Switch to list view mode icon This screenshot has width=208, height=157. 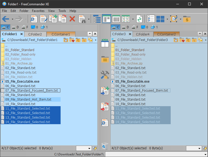coord(107,19)
